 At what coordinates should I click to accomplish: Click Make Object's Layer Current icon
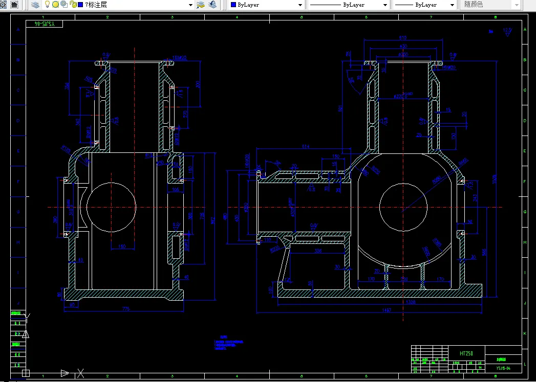[x=201, y=5]
